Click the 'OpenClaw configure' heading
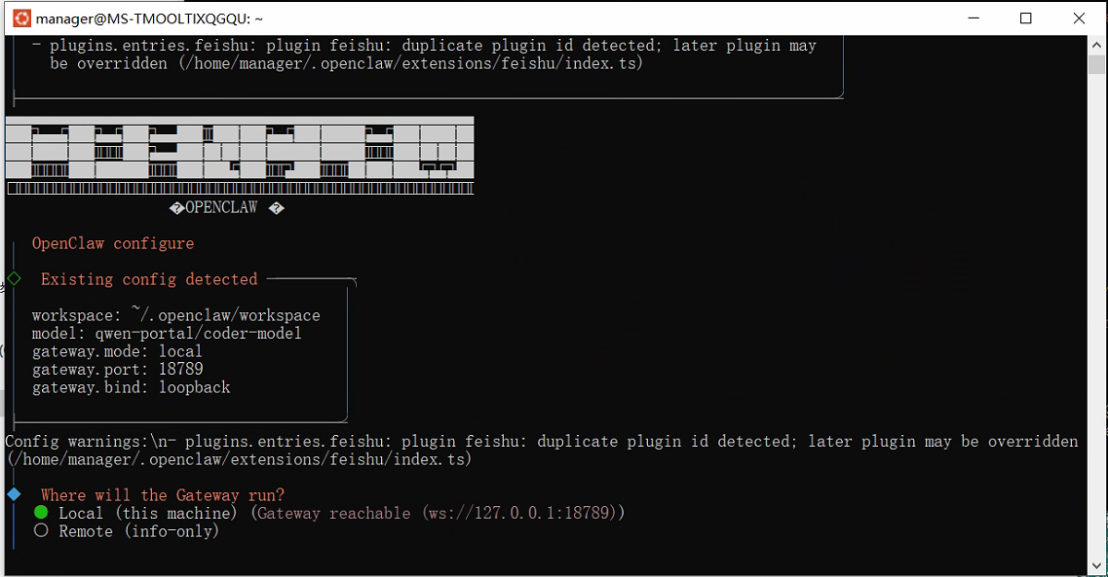Image resolution: width=1108 pixels, height=577 pixels. pos(112,243)
